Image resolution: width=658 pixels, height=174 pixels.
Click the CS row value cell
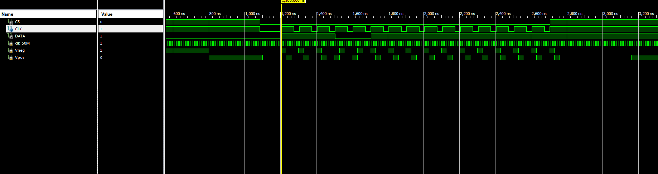(x=131, y=22)
